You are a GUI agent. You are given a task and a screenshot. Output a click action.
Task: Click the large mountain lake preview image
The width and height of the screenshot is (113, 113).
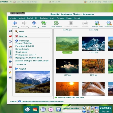click(x=33, y=82)
